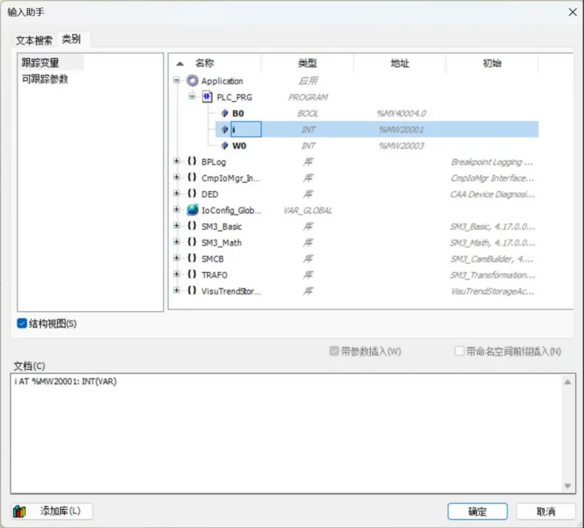Sort by the 类型 column header
The image size is (584, 528).
307,63
